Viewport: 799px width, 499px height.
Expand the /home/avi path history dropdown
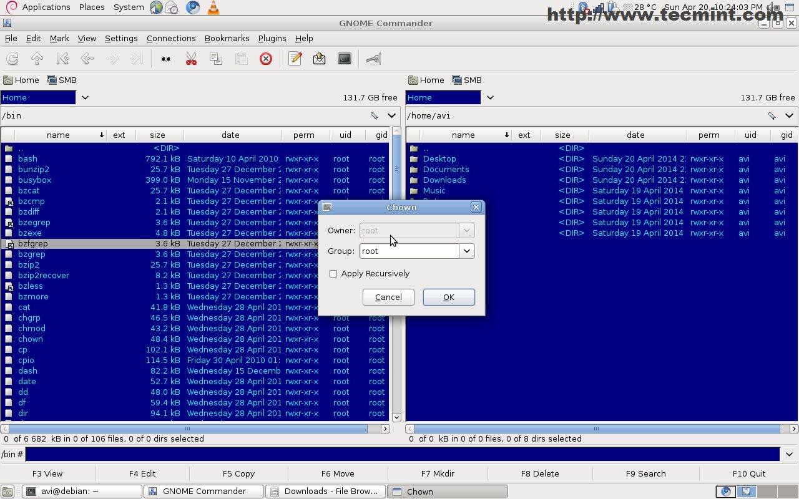789,115
